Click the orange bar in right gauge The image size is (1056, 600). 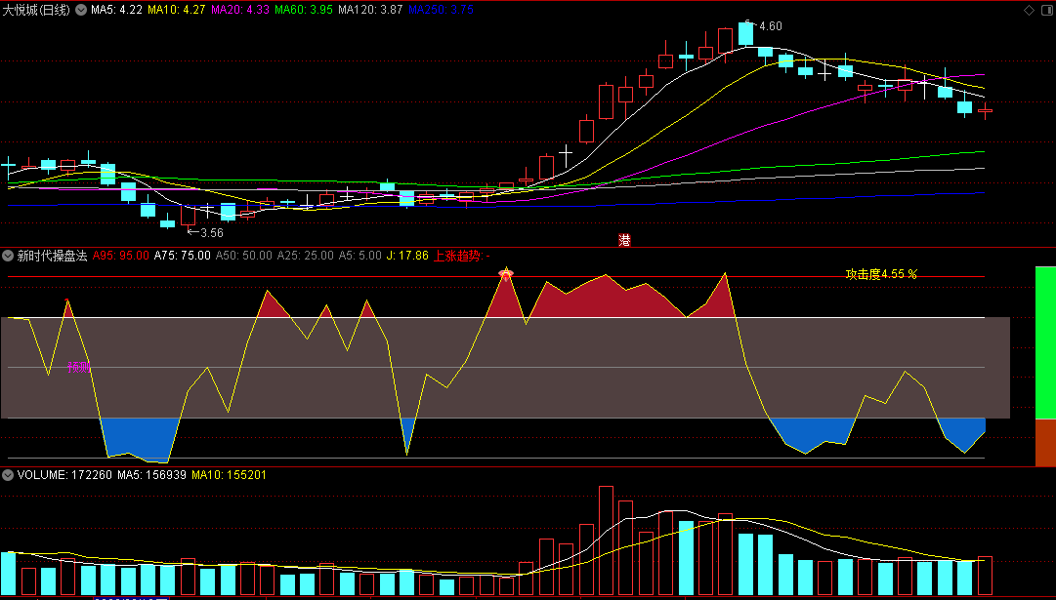1045,443
